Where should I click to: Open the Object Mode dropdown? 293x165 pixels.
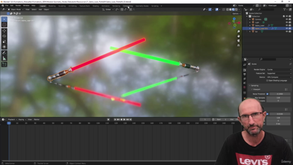(x=16, y=10)
